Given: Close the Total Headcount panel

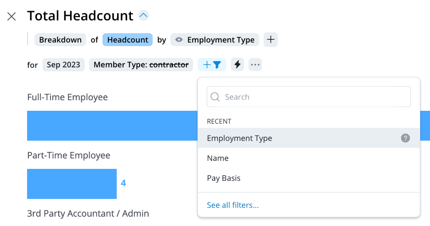Looking at the screenshot, I should pyautogui.click(x=12, y=16).
